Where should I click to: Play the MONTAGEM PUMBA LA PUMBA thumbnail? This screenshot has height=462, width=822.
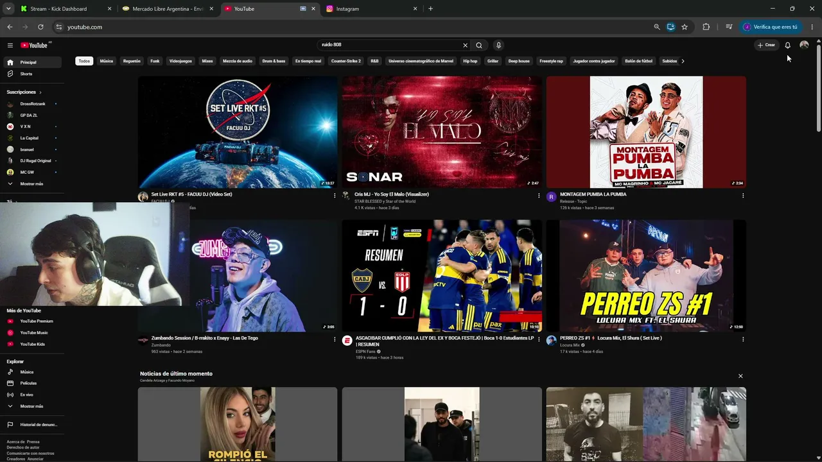[x=646, y=132]
